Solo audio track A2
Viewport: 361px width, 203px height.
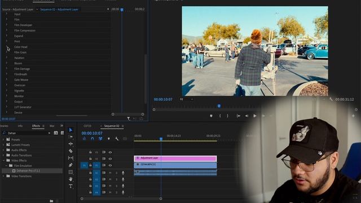pos(117,179)
